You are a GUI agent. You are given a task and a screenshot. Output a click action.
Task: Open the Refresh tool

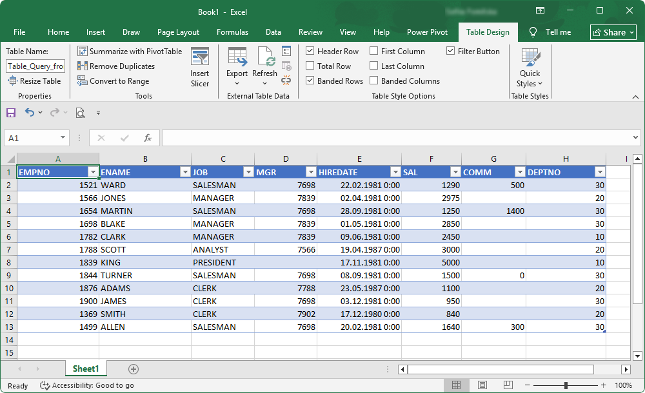[264, 66]
